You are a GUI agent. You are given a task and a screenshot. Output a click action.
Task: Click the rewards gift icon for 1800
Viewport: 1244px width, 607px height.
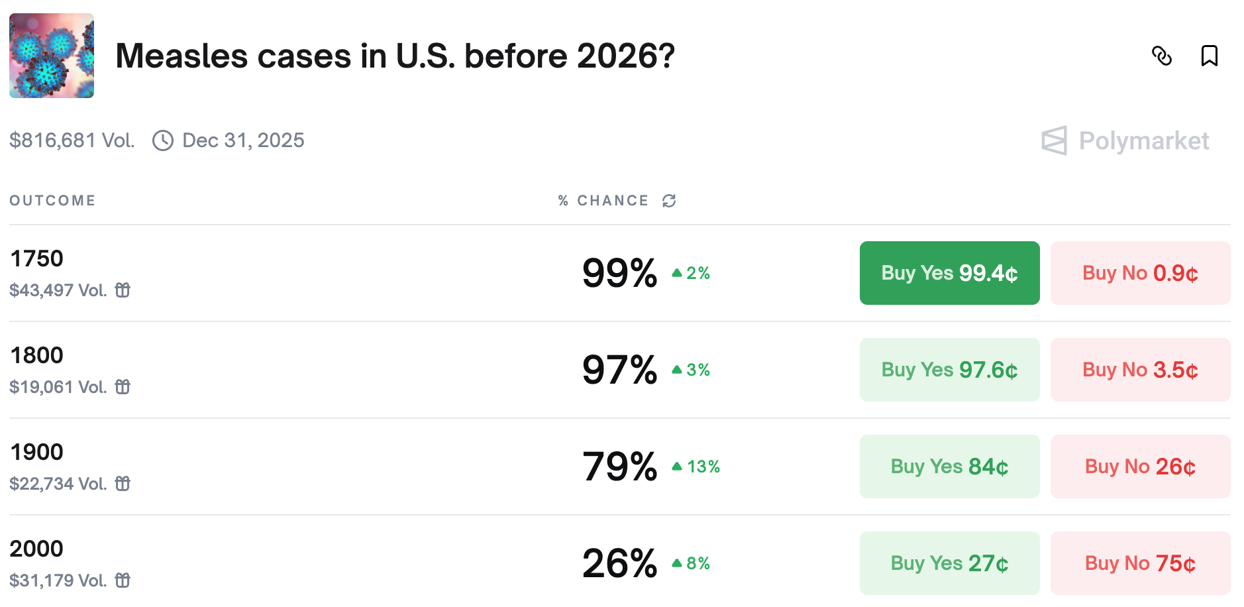[123, 387]
